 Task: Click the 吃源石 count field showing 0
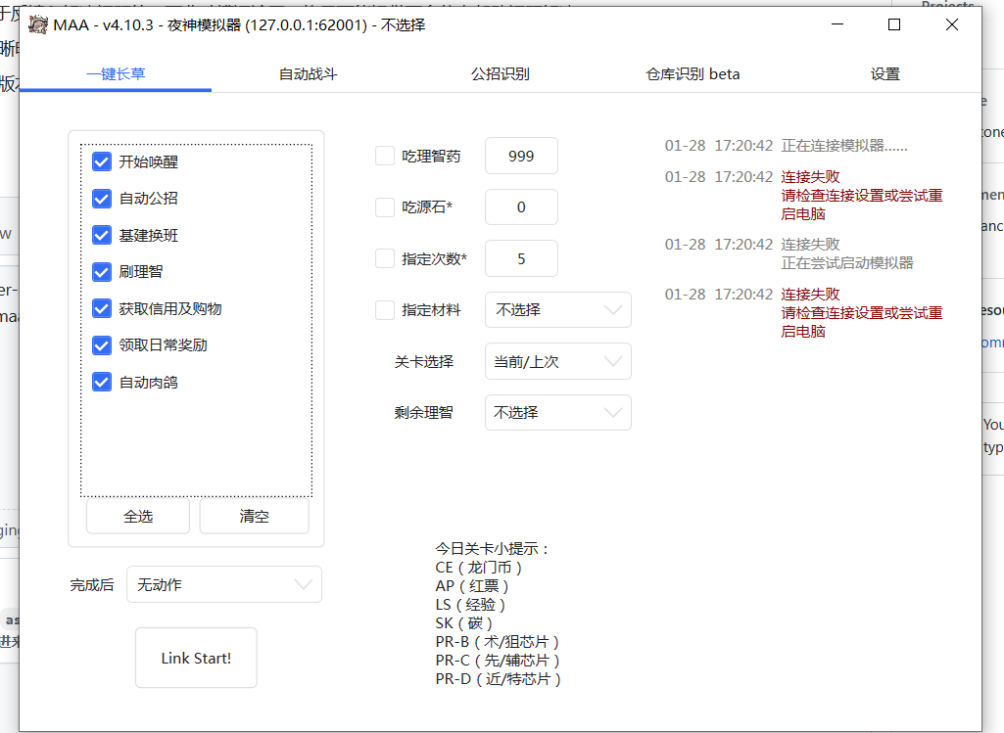tap(521, 207)
